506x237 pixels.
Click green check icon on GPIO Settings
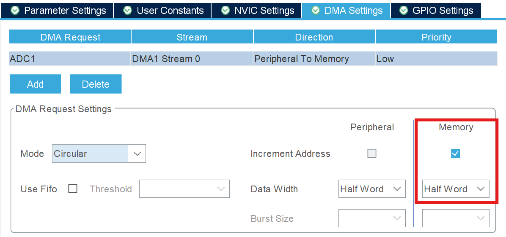403,10
